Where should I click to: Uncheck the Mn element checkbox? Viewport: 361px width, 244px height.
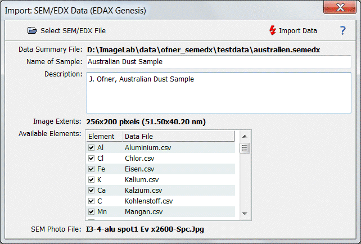tap(92, 212)
